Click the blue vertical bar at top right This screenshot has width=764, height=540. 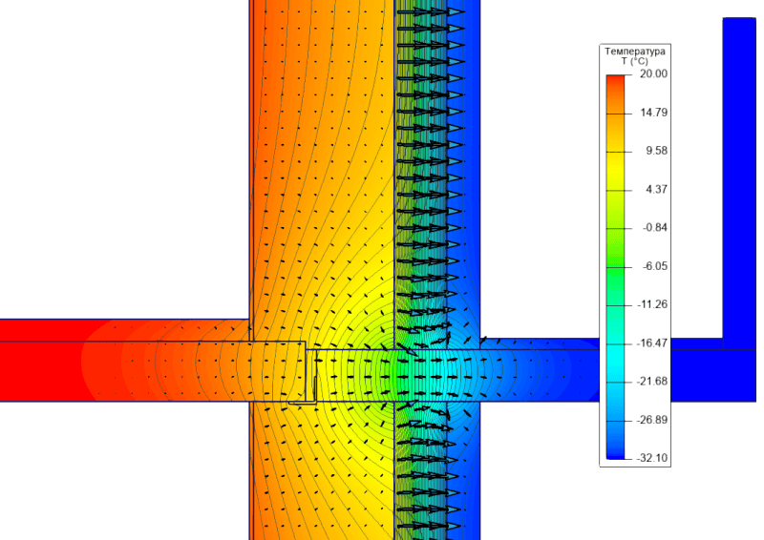point(738,143)
